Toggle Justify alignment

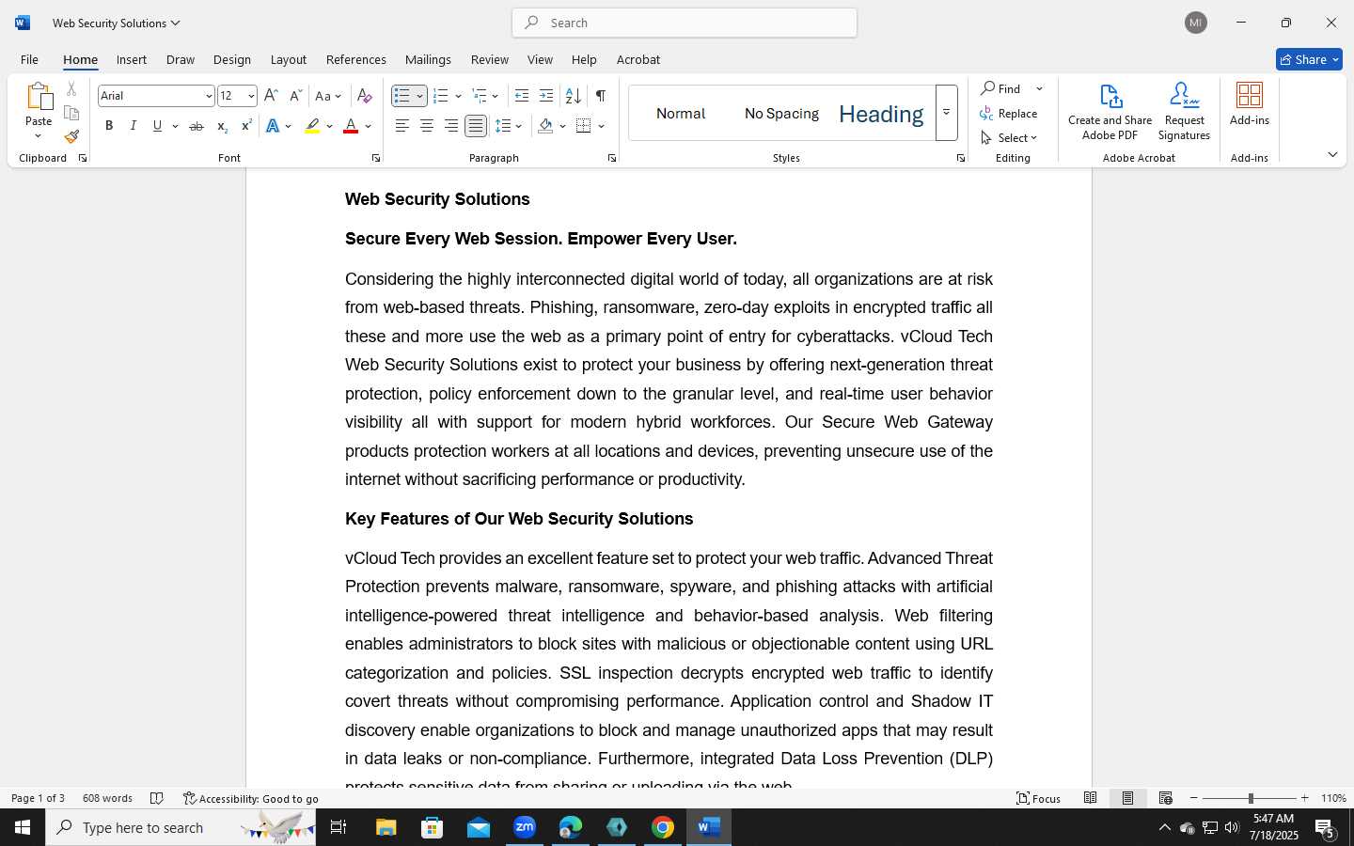[476, 126]
